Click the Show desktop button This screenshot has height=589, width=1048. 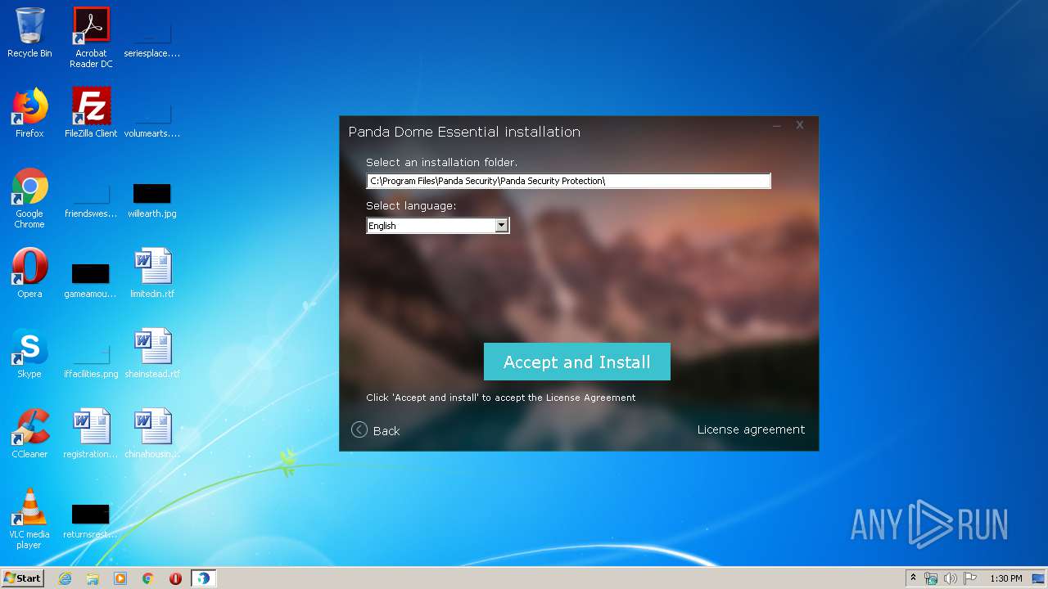pos(1039,578)
